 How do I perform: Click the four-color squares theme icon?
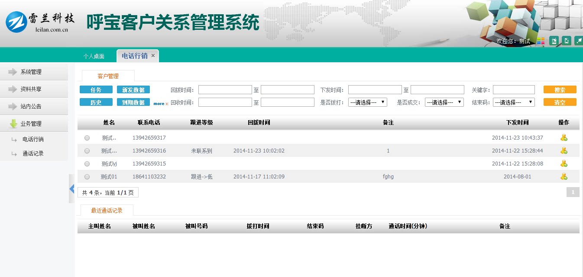pyautogui.click(x=541, y=41)
